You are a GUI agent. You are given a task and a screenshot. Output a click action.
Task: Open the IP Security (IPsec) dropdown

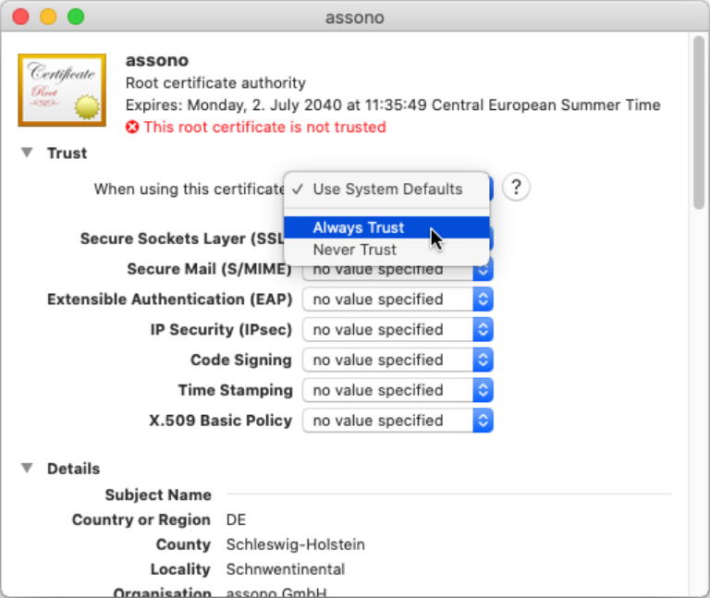tap(398, 330)
